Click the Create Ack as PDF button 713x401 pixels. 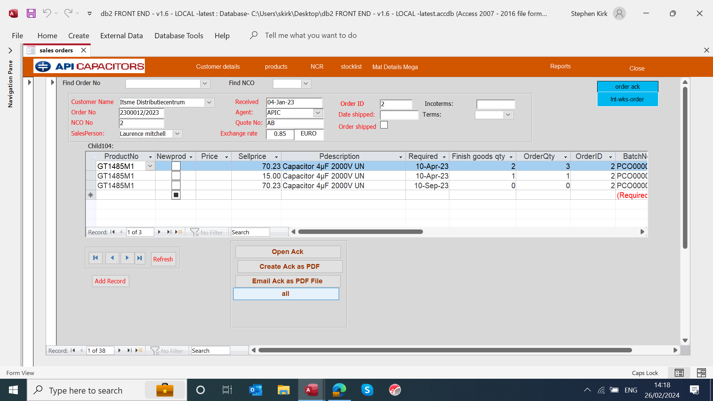(x=289, y=267)
